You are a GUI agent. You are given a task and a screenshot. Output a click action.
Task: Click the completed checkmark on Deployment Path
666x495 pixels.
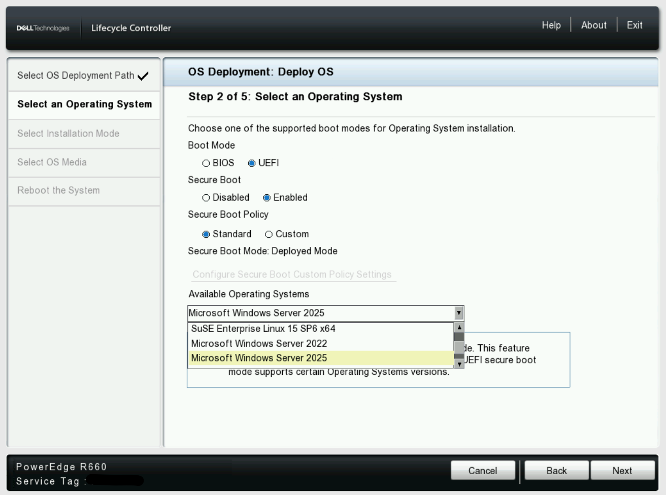[143, 76]
